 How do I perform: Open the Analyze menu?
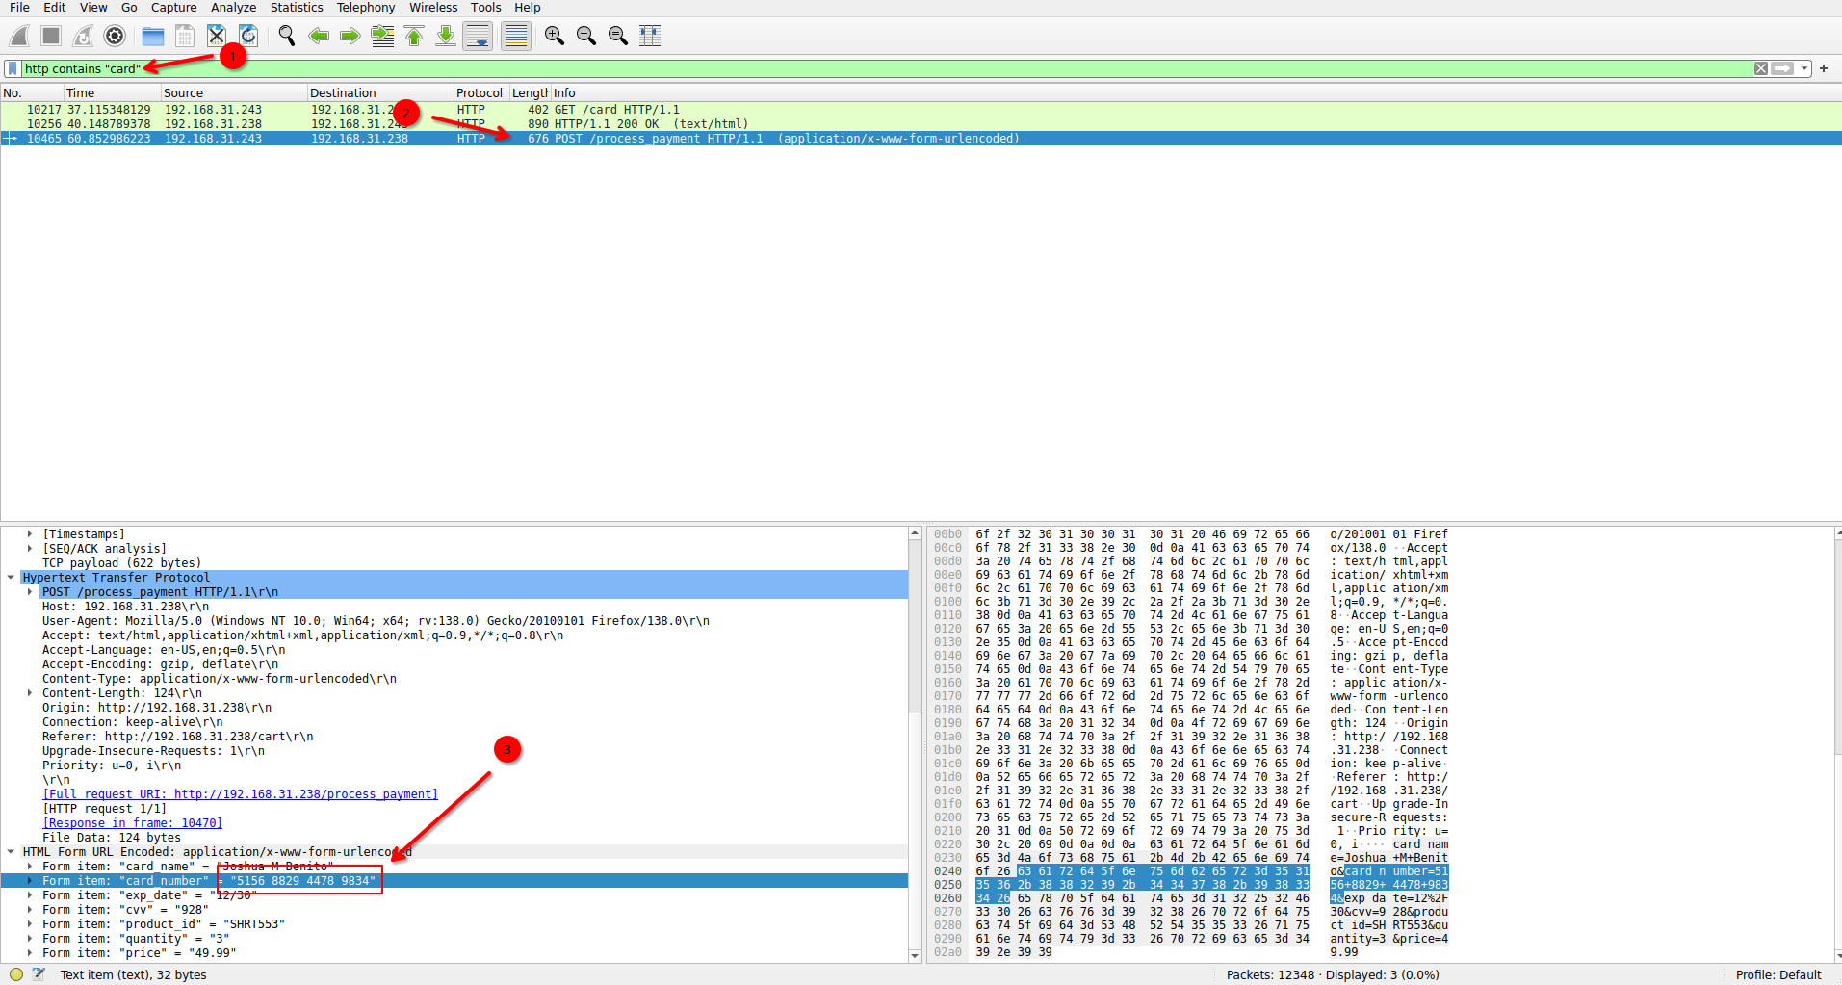pyautogui.click(x=233, y=8)
